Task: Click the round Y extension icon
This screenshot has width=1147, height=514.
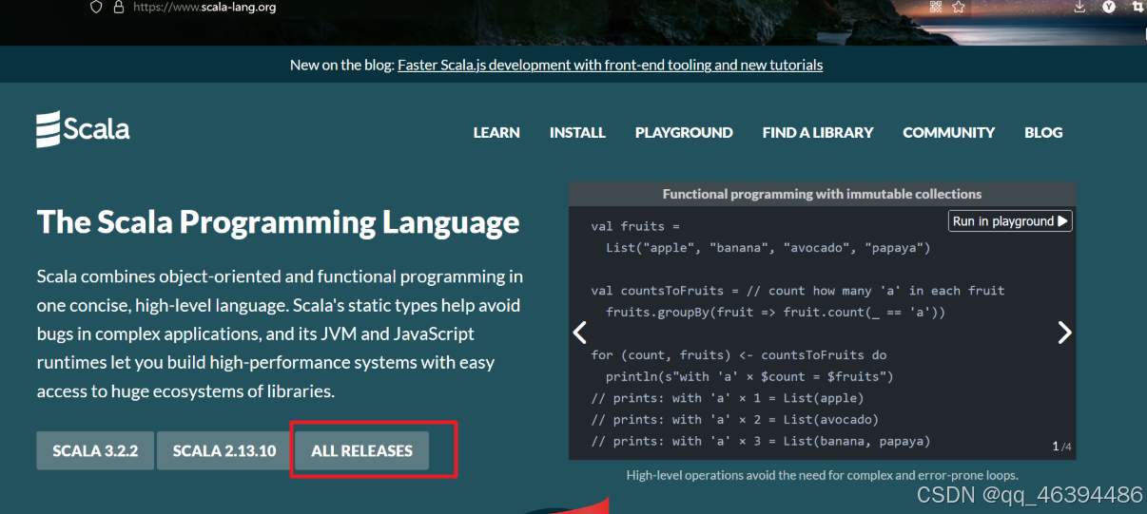Action: click(1109, 7)
